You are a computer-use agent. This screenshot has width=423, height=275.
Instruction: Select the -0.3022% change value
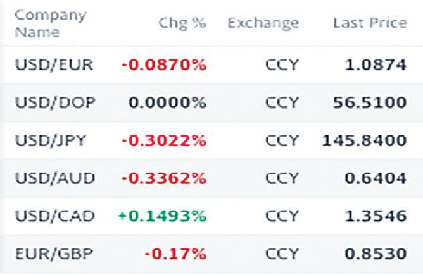(x=164, y=140)
